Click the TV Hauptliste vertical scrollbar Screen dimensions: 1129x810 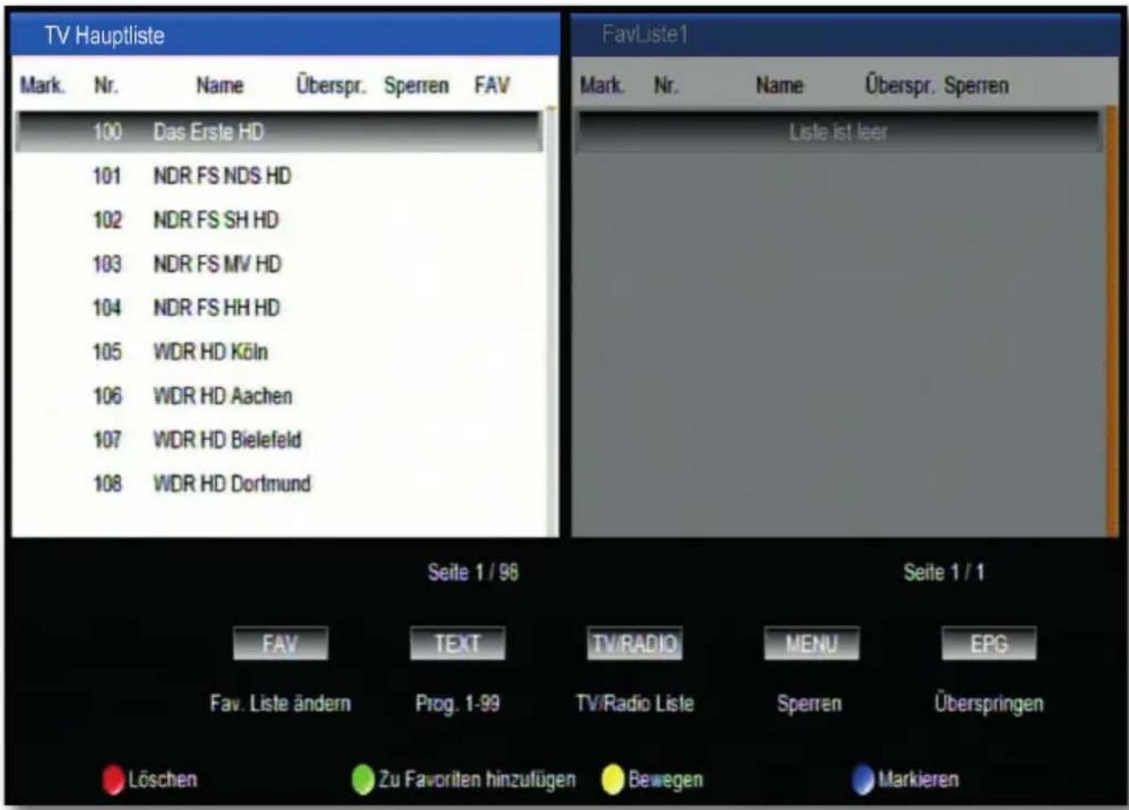551,321
